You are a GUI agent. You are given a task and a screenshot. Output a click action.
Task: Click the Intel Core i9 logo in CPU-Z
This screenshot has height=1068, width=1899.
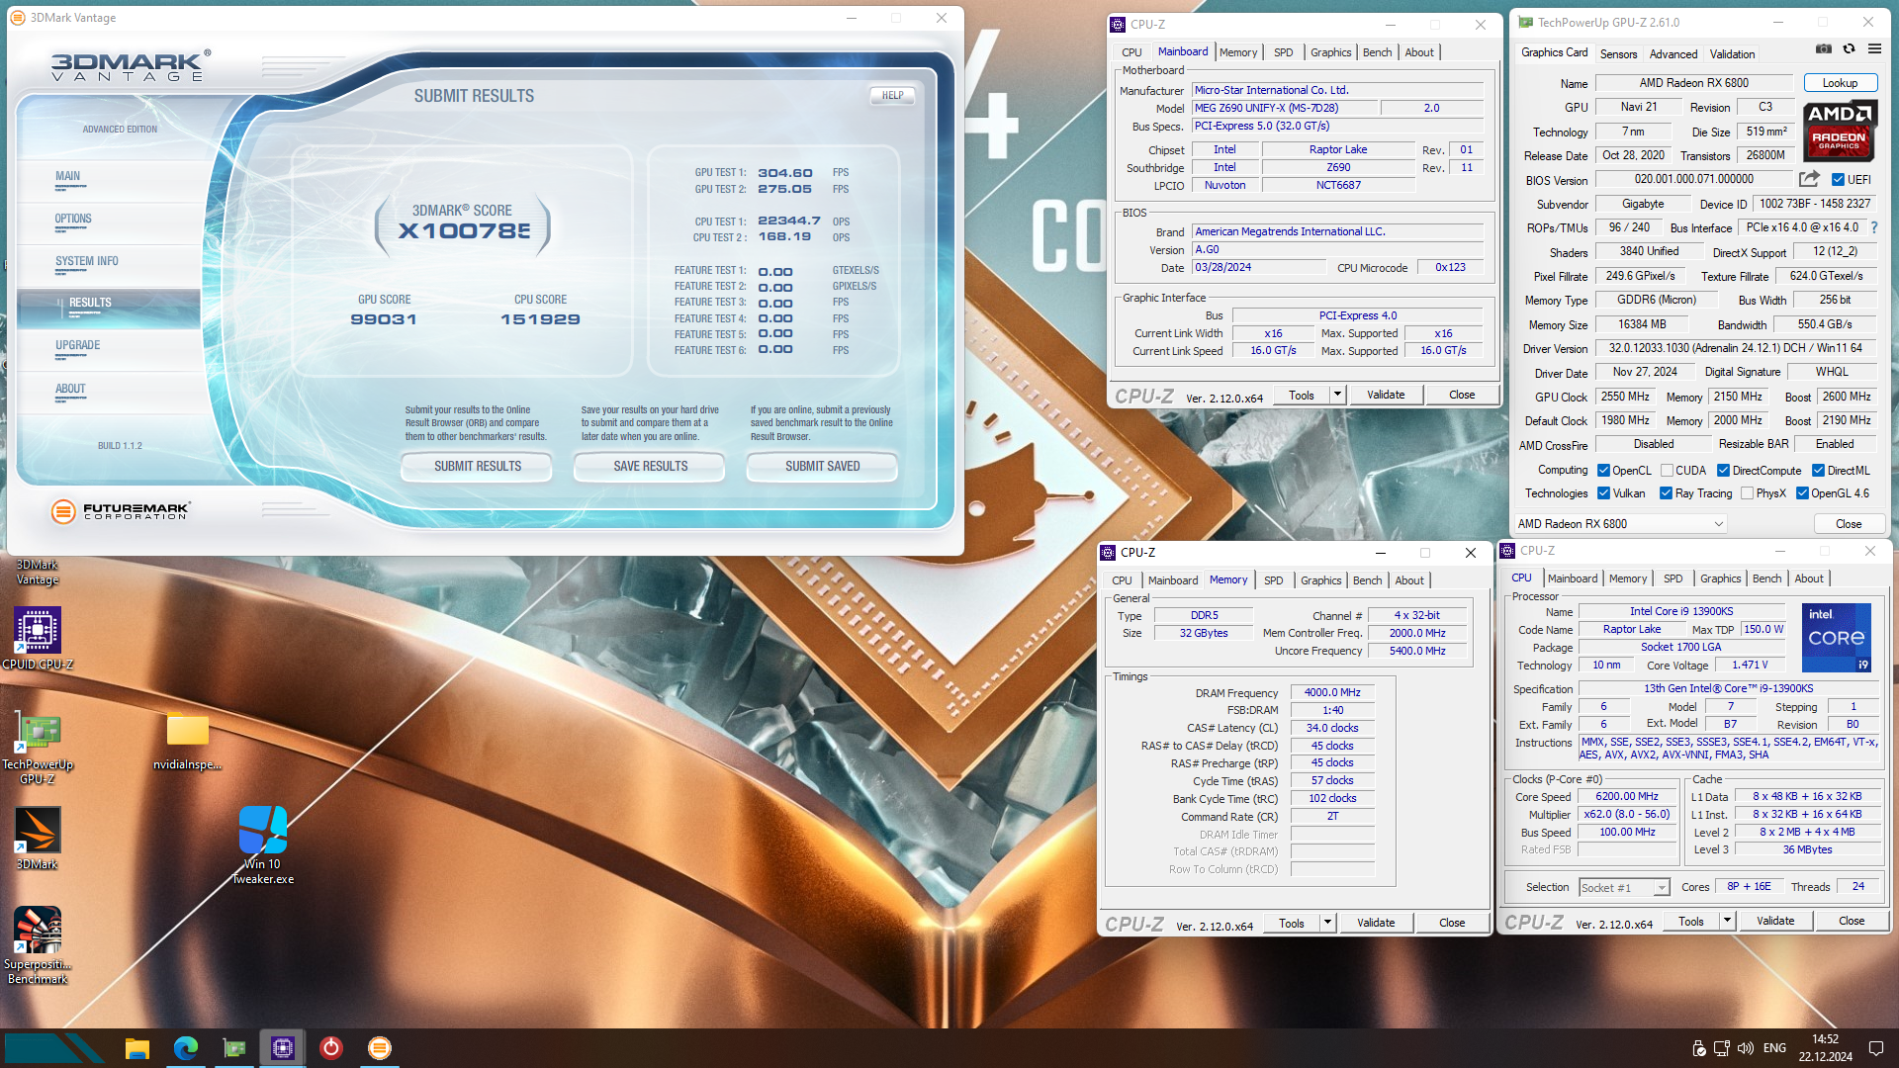1837,638
